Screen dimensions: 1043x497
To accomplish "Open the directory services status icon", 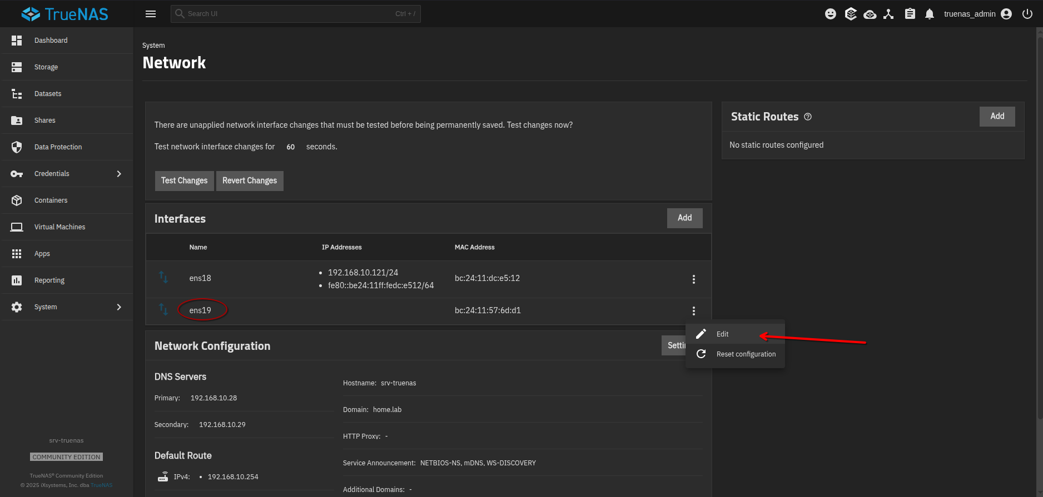I will click(888, 14).
